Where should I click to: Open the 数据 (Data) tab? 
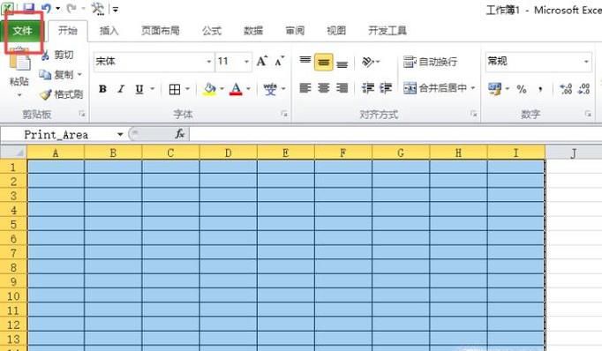click(x=253, y=31)
